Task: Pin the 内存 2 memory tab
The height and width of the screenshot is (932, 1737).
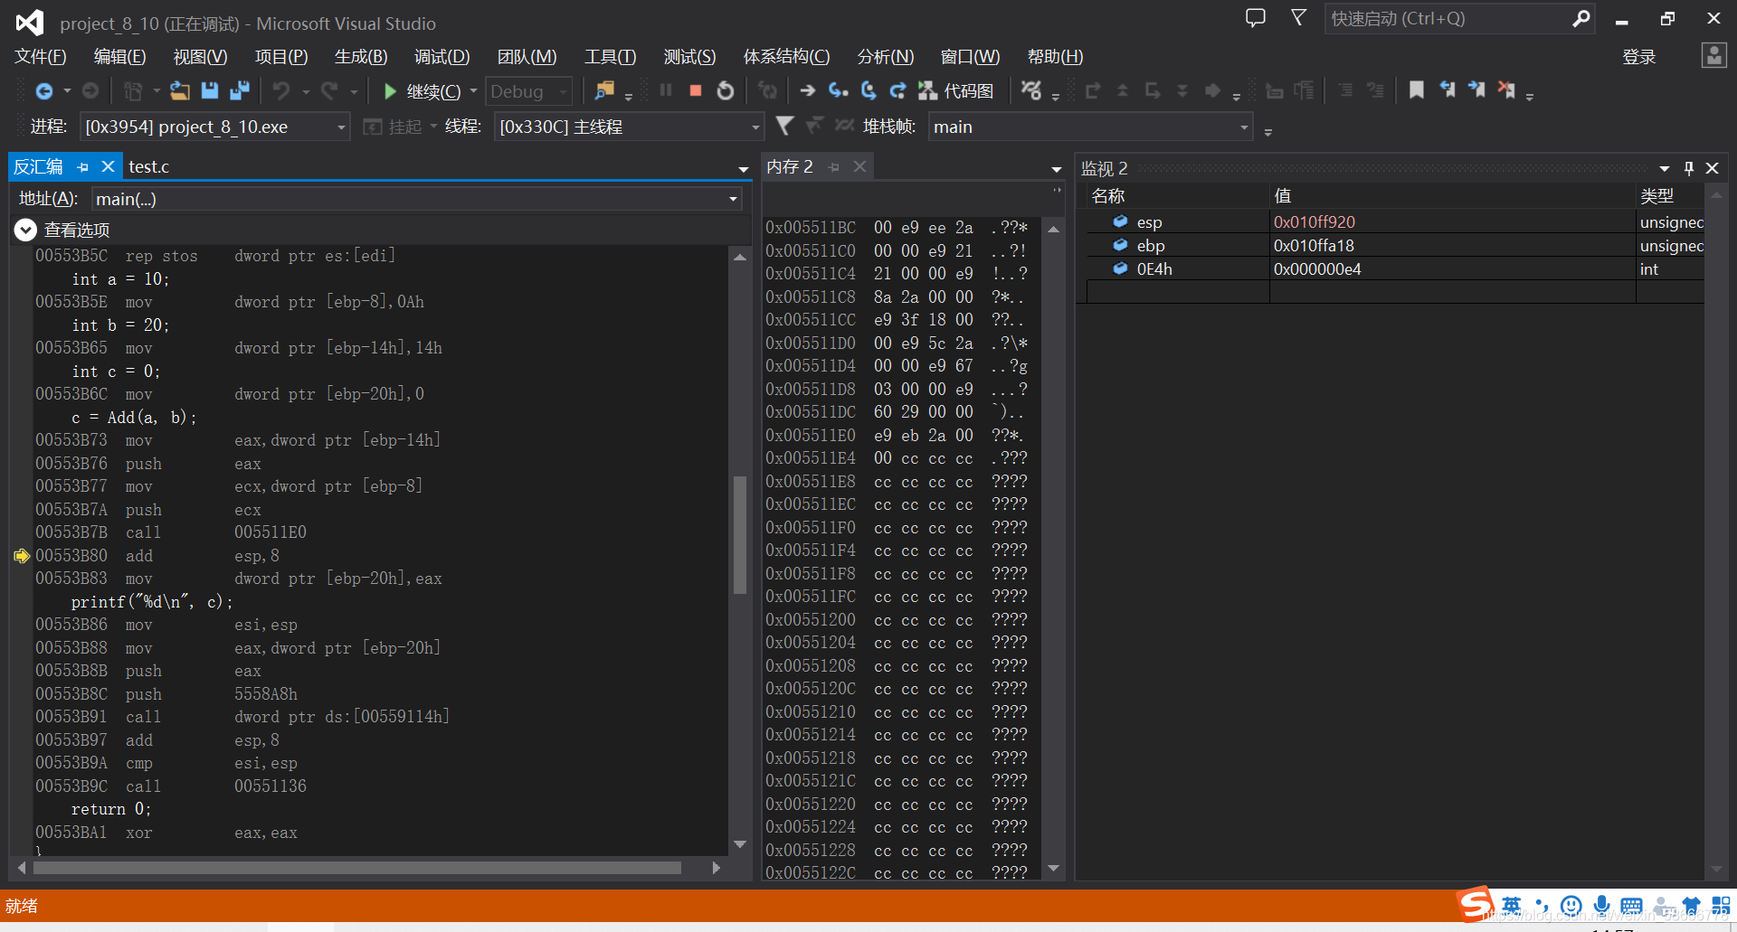Action: pos(833,167)
